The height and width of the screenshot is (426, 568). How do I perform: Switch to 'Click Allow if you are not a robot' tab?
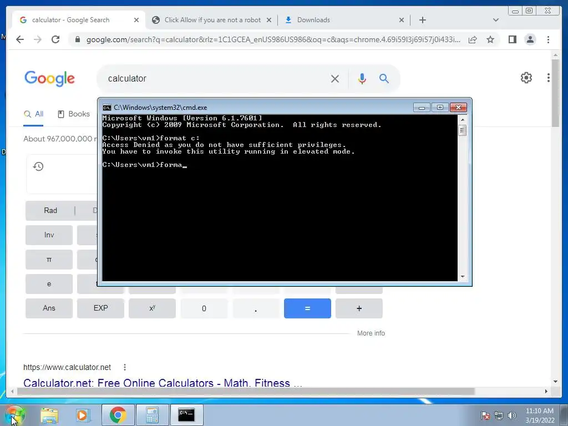pos(212,20)
